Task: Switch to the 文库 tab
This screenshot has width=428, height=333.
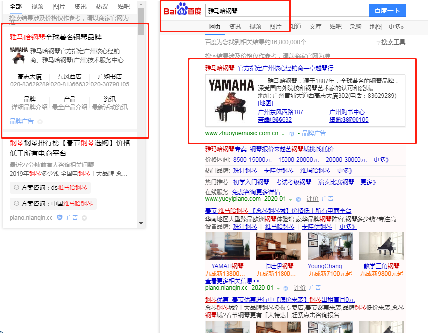Action: pos(315,27)
